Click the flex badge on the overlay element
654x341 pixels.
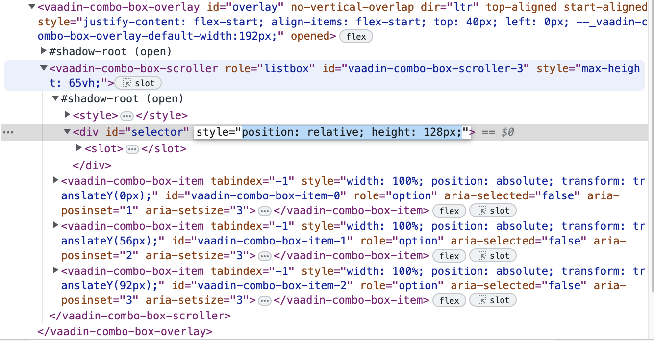click(356, 37)
